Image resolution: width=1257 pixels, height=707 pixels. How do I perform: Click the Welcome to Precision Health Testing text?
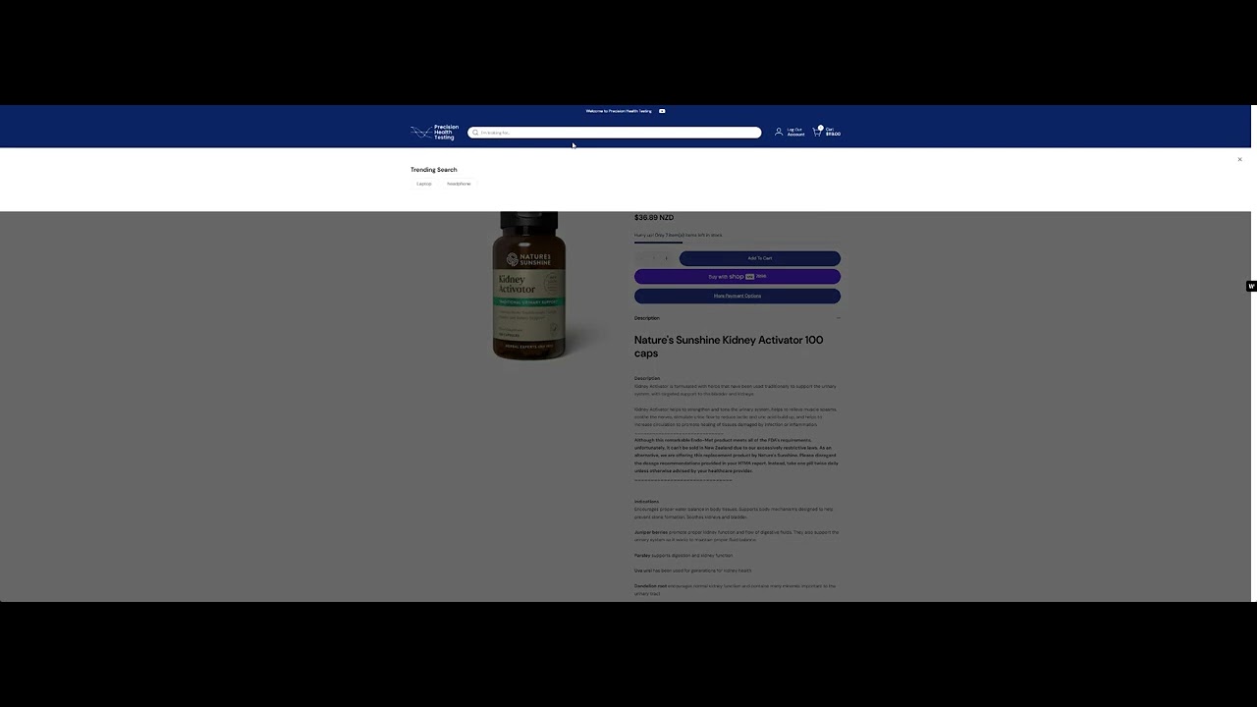pos(619,111)
